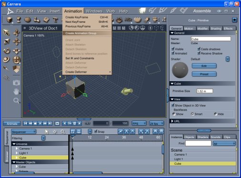Select the Hide backfaces radio button
This screenshot has width=241, height=178.
pyautogui.click(x=215, y=114)
